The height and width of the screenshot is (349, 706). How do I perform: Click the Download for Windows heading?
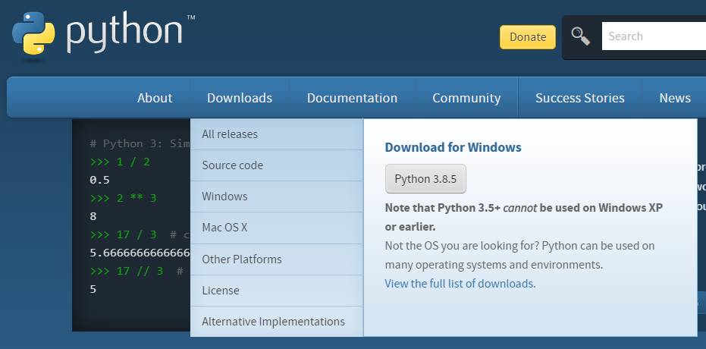click(453, 147)
